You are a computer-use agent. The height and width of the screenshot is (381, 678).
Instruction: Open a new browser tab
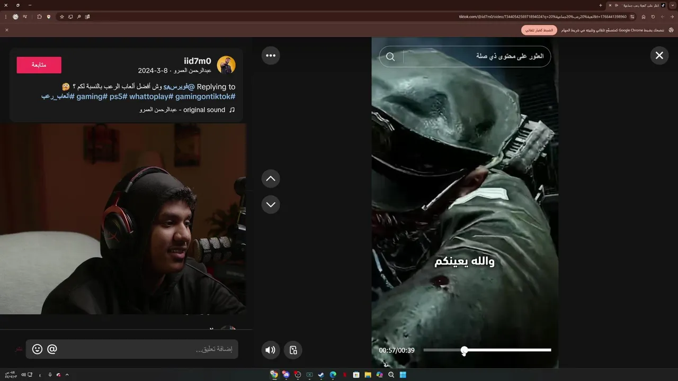600,5
